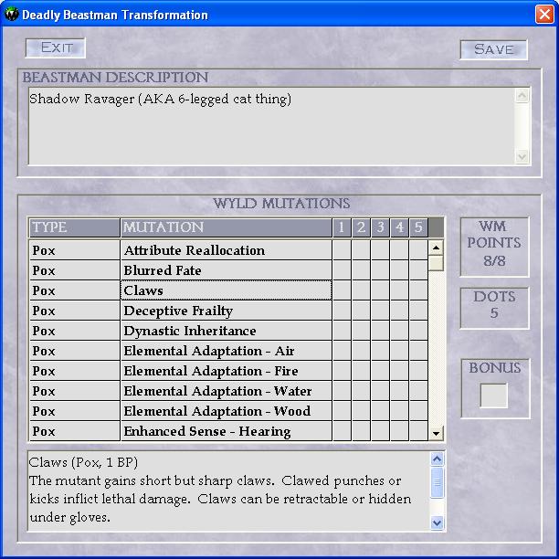Click Pox type cell of Claws row

(75, 290)
